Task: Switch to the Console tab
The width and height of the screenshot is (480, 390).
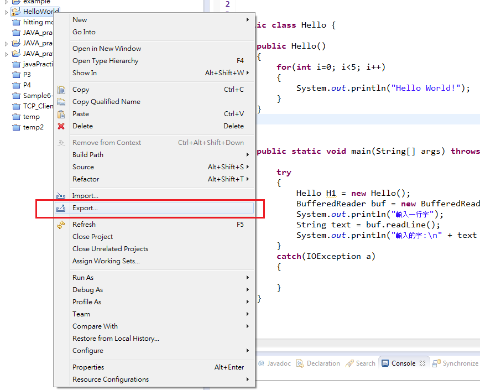Action: [x=404, y=363]
